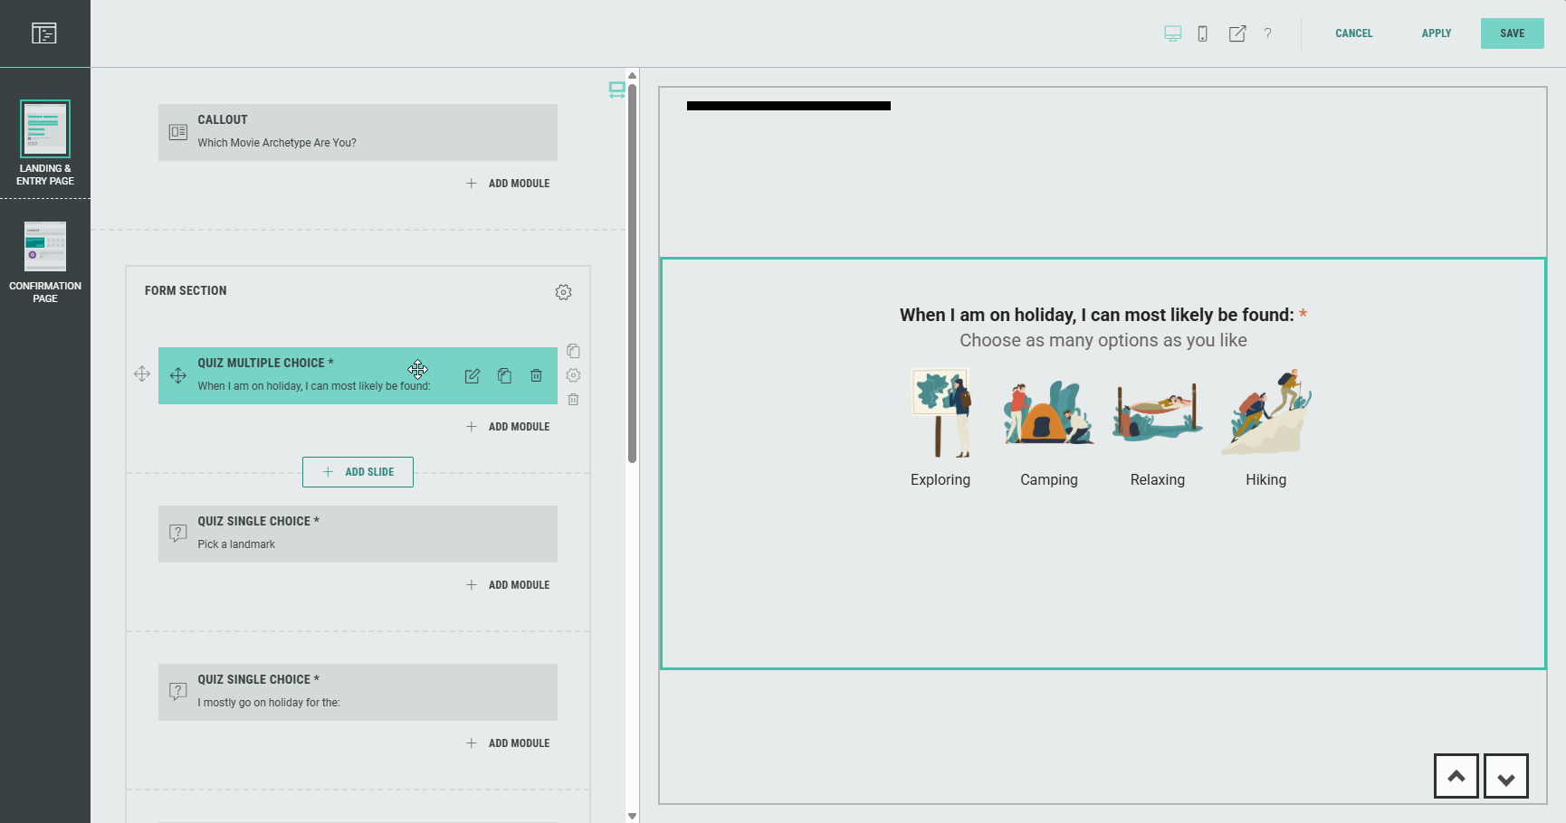
Task: Switch to mobile preview mode
Action: (1202, 33)
